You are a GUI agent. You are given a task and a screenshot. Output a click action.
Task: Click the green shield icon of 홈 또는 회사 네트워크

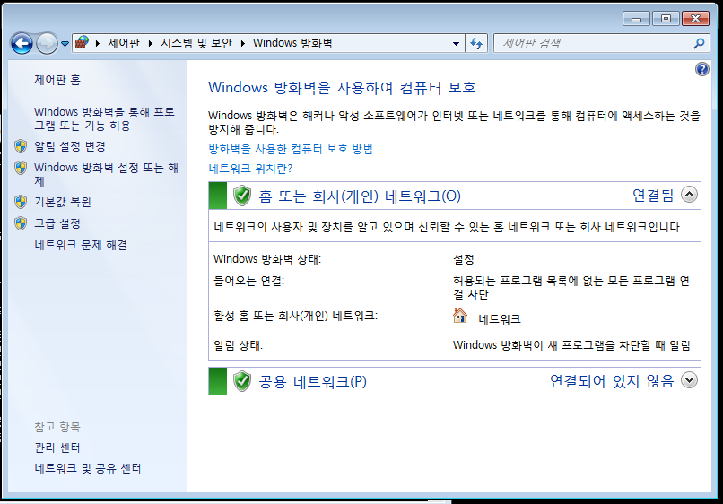point(242,196)
